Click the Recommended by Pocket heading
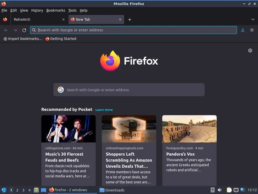Image resolution: width=258 pixels, height=194 pixels. tap(67, 110)
